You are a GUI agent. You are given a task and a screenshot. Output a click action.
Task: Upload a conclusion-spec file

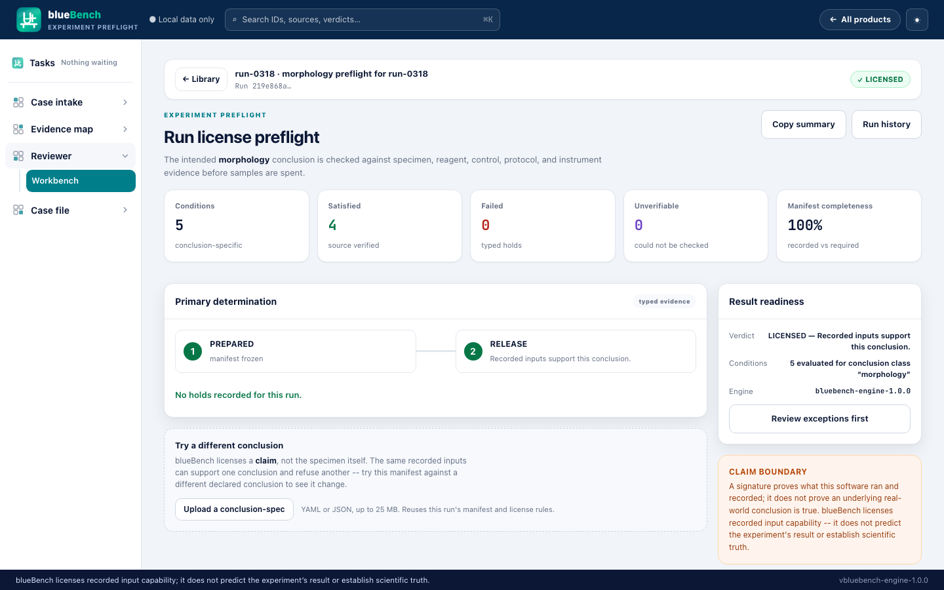pyautogui.click(x=234, y=509)
